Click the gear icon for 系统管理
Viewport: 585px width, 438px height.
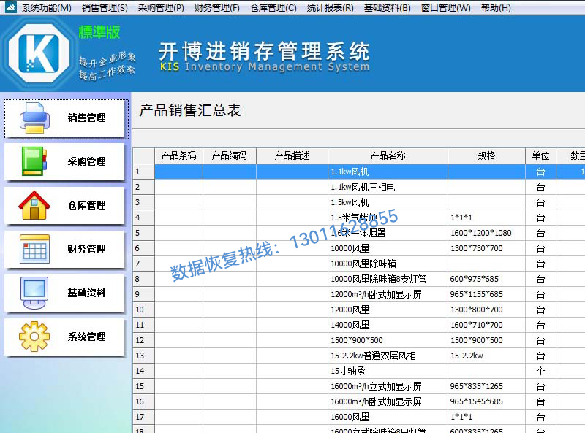pyautogui.click(x=34, y=337)
